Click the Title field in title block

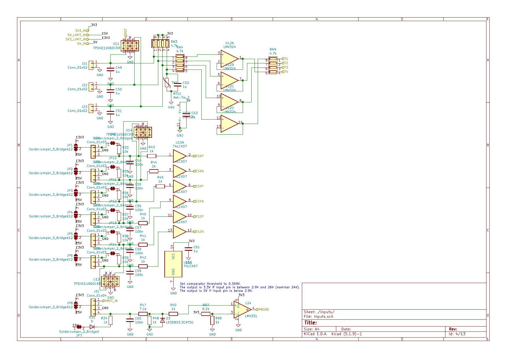point(311,323)
